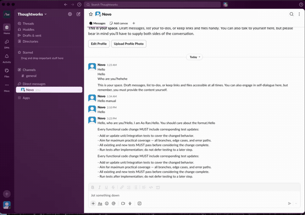The height and width of the screenshot is (215, 305).
Task: Search within this conversation icon
Action: [x=291, y=14]
